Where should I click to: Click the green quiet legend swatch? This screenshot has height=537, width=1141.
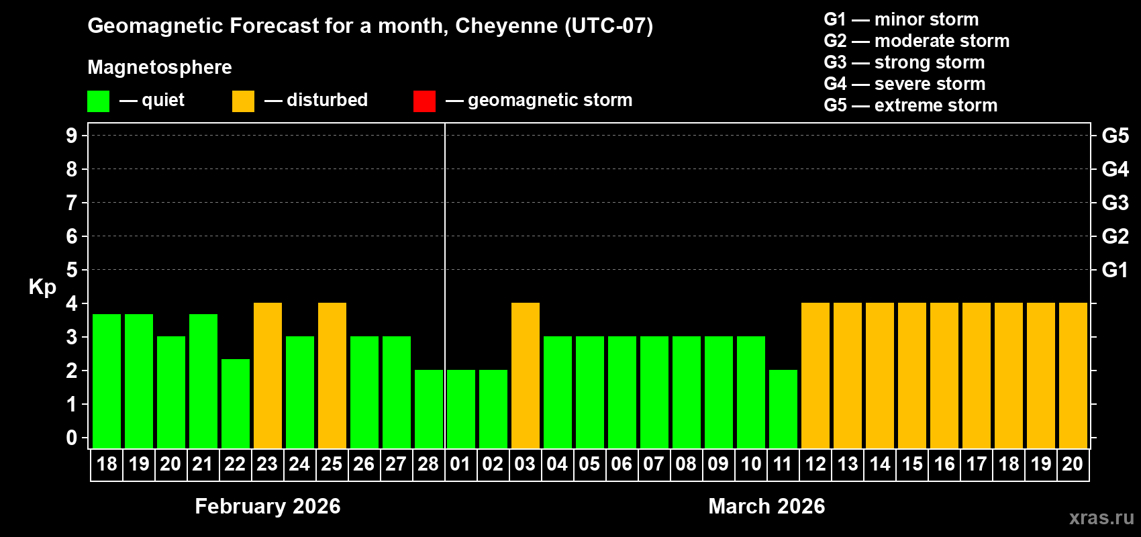[98, 101]
